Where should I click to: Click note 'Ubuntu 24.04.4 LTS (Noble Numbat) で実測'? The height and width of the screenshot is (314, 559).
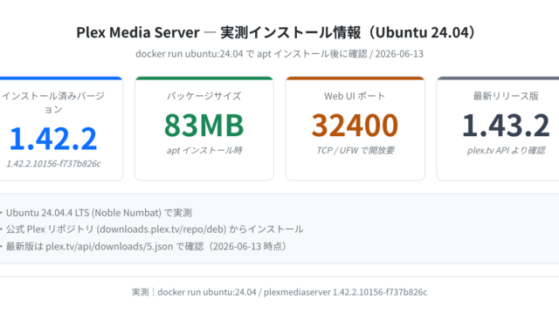click(99, 213)
